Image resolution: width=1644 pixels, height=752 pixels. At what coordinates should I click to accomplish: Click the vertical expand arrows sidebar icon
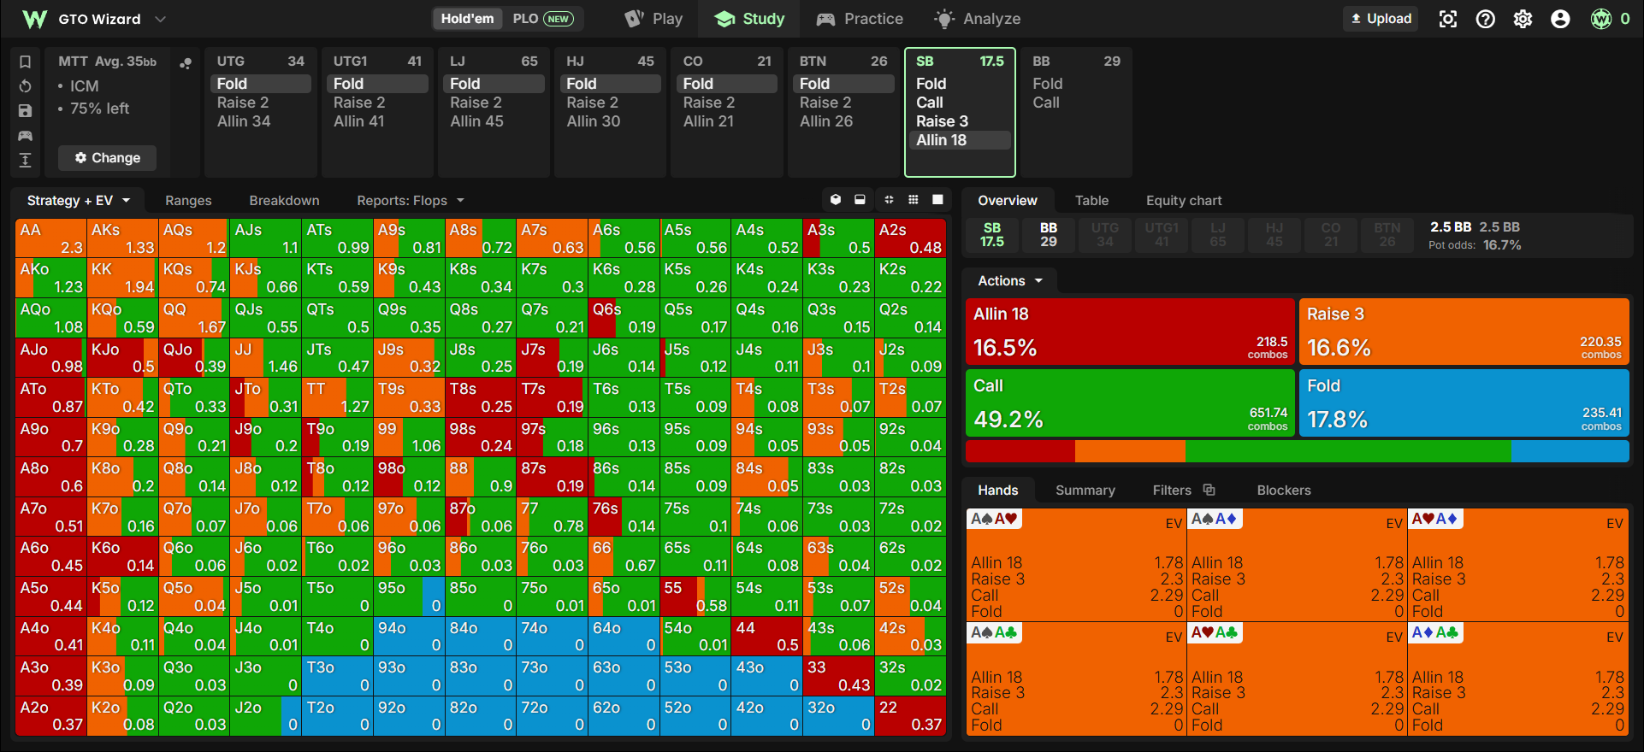(x=26, y=160)
